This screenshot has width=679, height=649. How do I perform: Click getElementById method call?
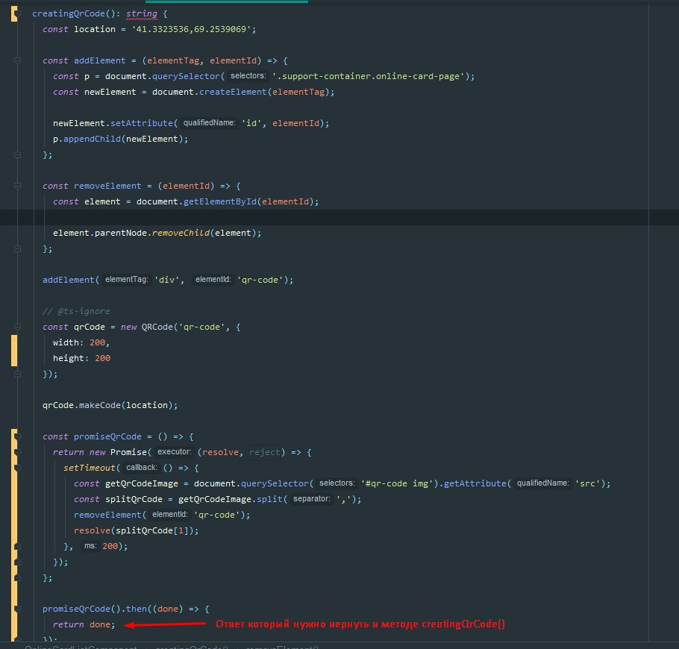220,201
